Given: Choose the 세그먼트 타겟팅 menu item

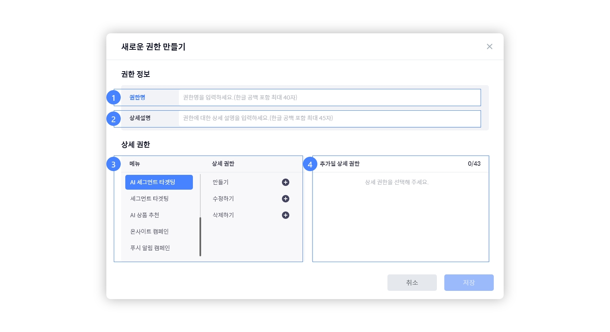Looking at the screenshot, I should [149, 199].
